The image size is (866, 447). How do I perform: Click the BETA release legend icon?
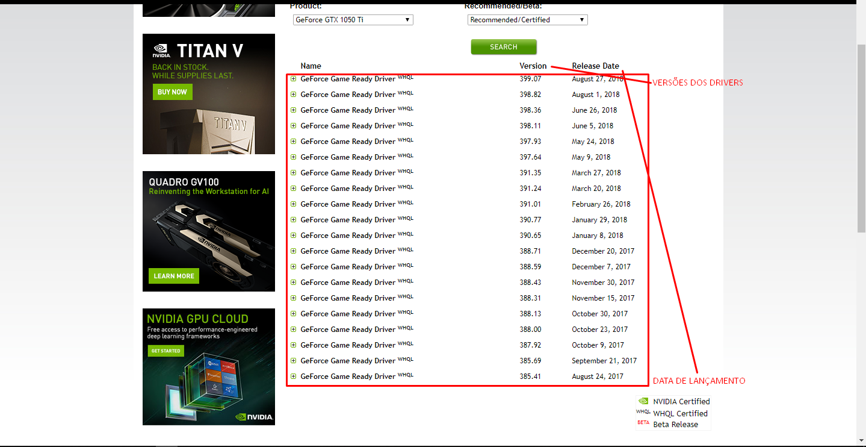point(643,423)
